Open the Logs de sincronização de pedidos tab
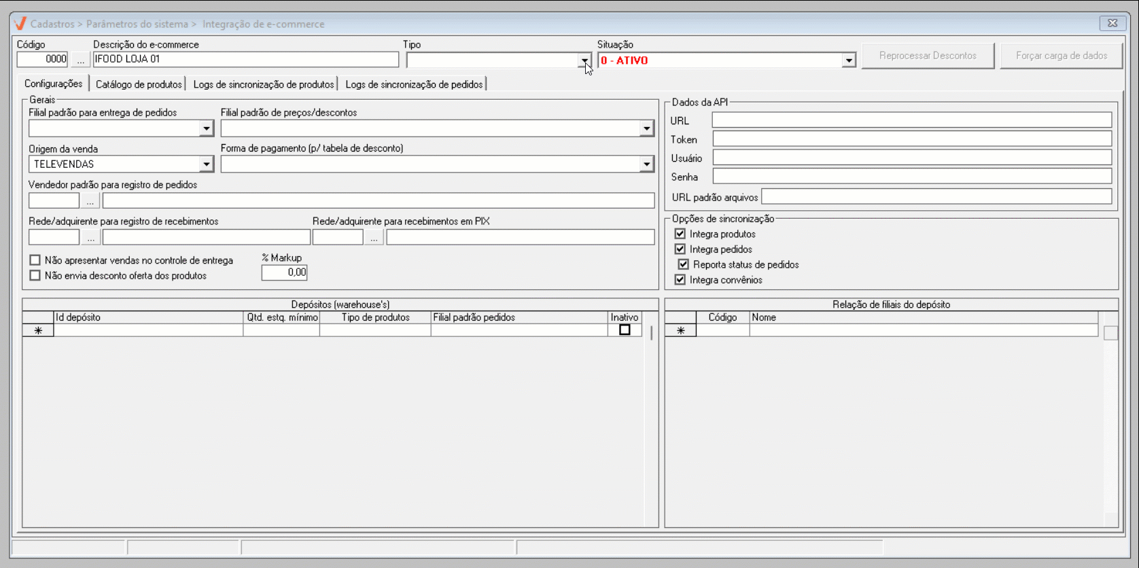This screenshot has height=568, width=1139. point(414,84)
